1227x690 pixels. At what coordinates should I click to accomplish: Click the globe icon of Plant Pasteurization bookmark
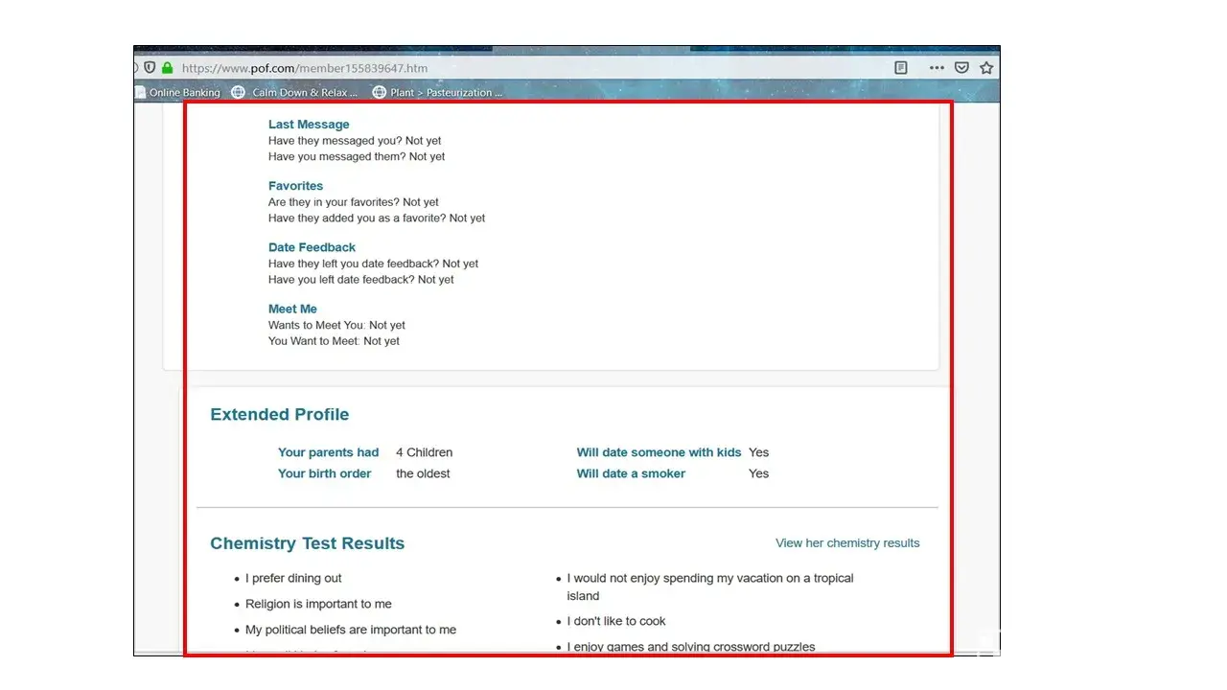pyautogui.click(x=380, y=93)
